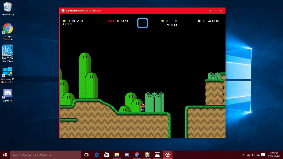Click the game window's title bar icon
Viewport: 283px width, 159px height.
pyautogui.click(x=63, y=11)
